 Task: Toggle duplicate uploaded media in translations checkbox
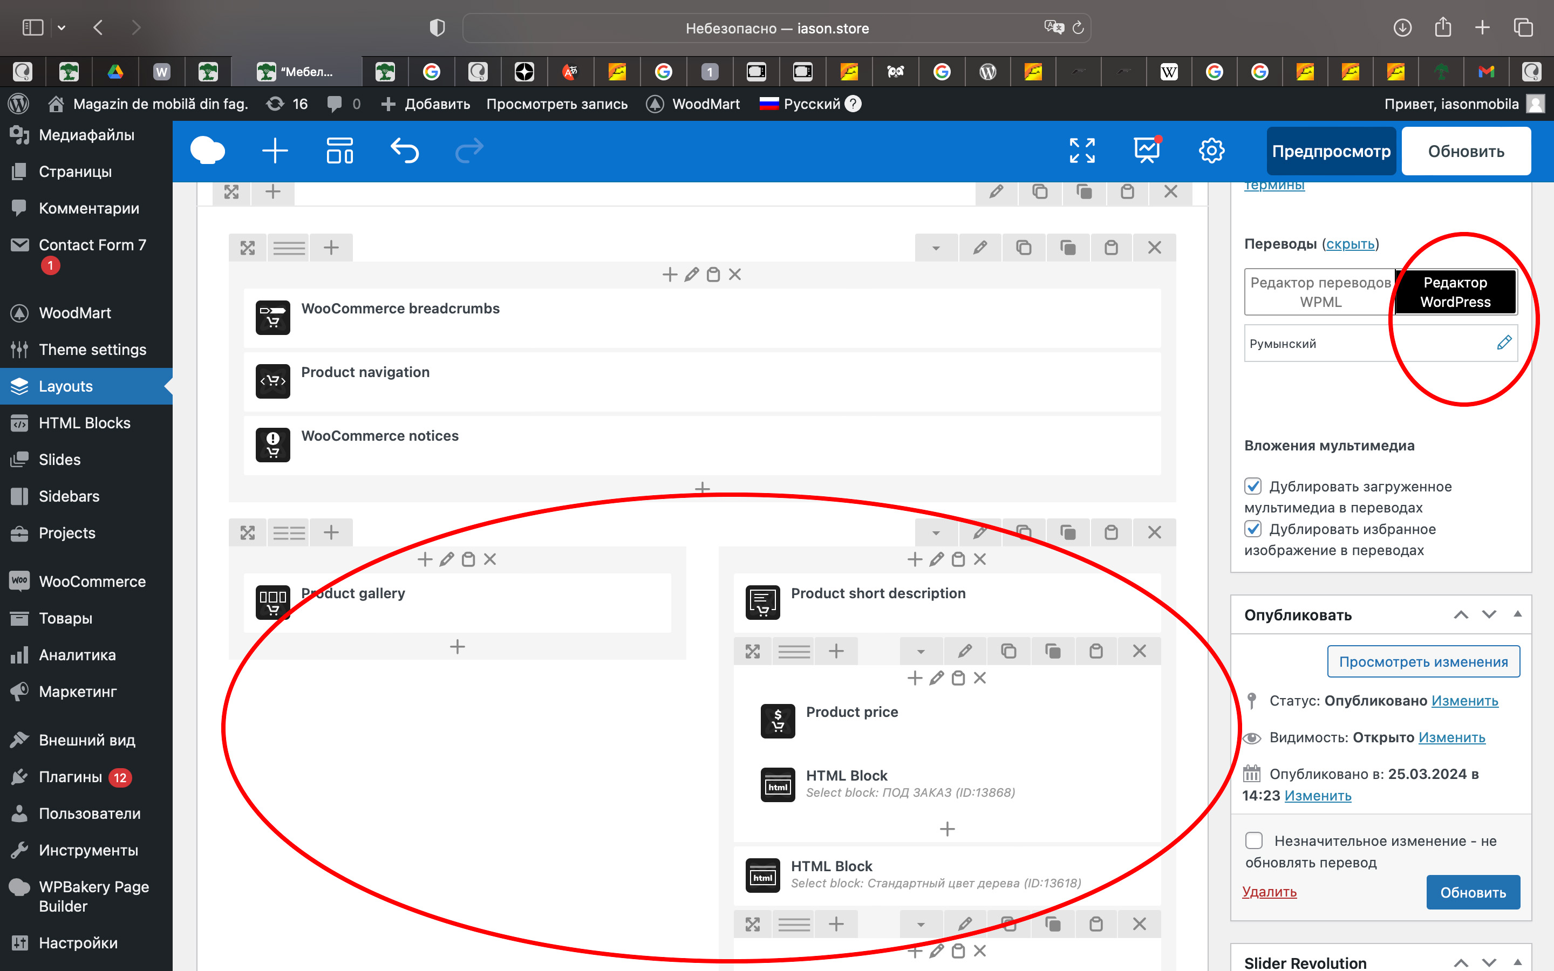1253,485
